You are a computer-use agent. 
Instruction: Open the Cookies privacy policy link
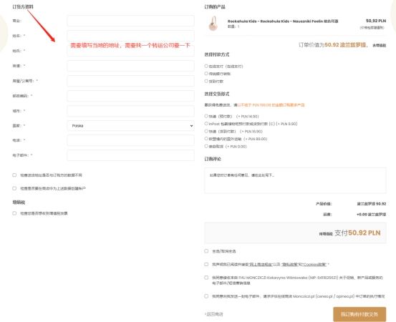(304, 265)
